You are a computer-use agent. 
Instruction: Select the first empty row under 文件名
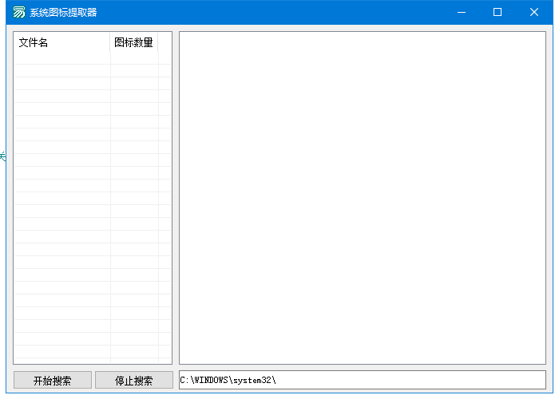pos(61,58)
